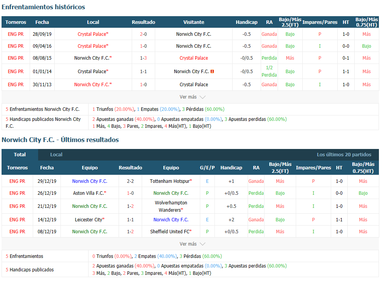382x281 pixels.
Task: Click the 1-3 result on 08/08/15
Action: [x=143, y=58]
